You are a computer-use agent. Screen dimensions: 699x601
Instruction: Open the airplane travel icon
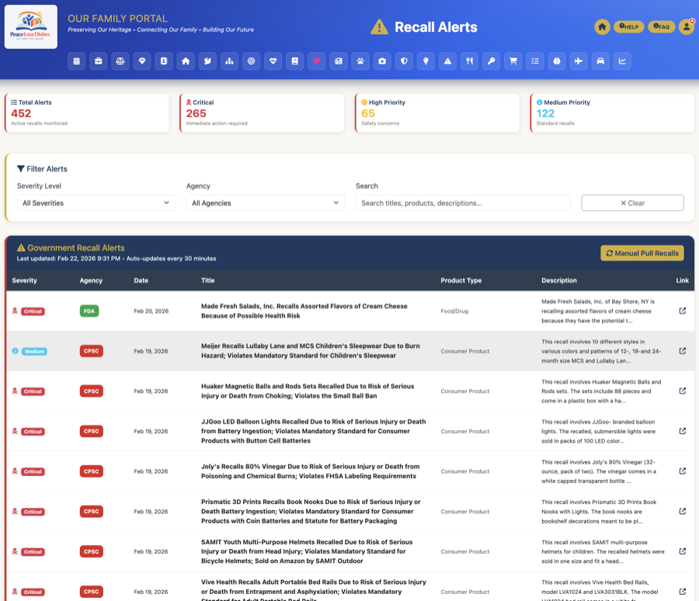click(x=579, y=61)
